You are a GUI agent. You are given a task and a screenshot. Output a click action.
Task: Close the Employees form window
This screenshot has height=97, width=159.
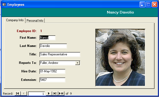click(x=154, y=5)
